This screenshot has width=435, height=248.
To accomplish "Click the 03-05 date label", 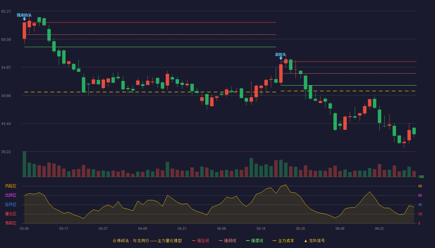I will pos(24,228).
